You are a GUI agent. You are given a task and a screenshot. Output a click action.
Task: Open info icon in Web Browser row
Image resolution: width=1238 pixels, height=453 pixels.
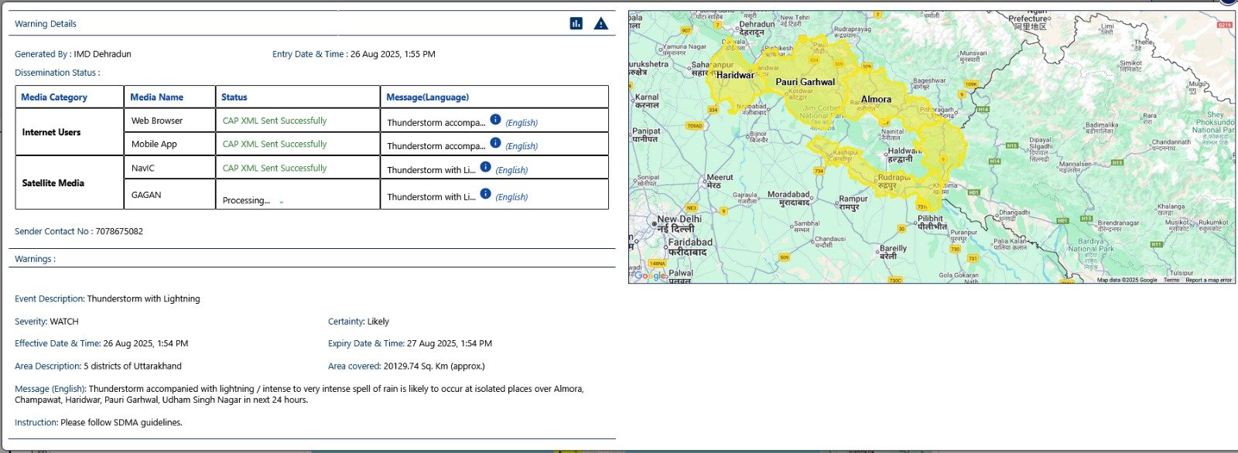point(495,120)
